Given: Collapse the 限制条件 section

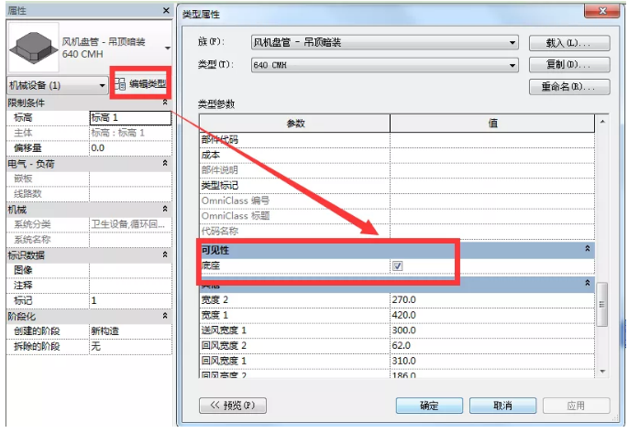Looking at the screenshot, I should 165,103.
